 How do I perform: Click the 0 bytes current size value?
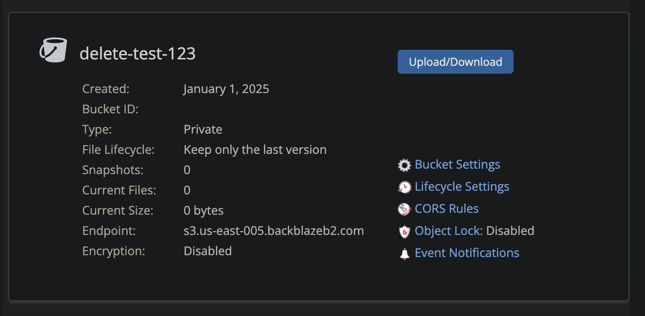(203, 211)
